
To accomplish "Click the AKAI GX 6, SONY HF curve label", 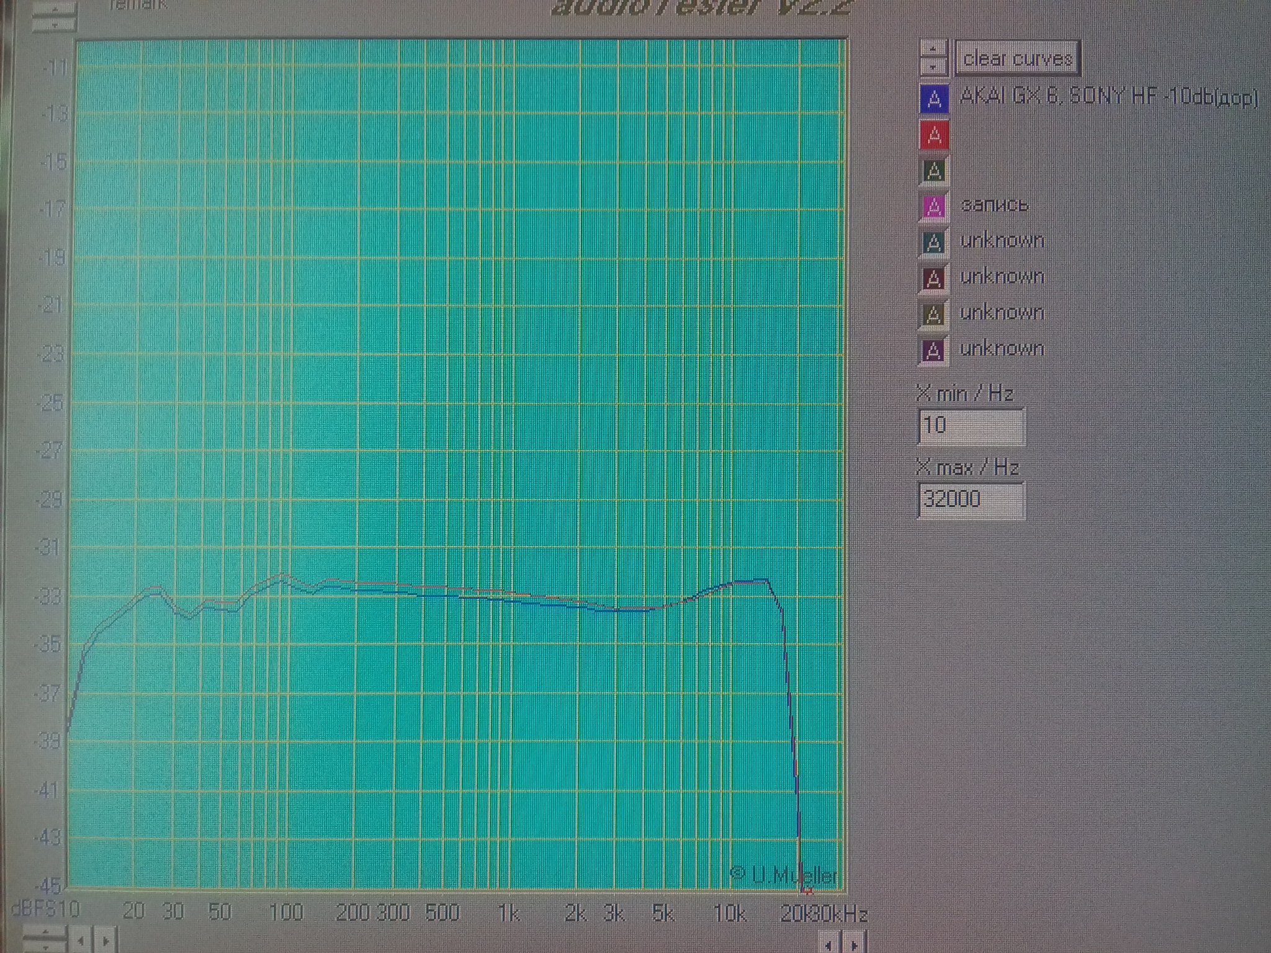I will tap(1108, 97).
